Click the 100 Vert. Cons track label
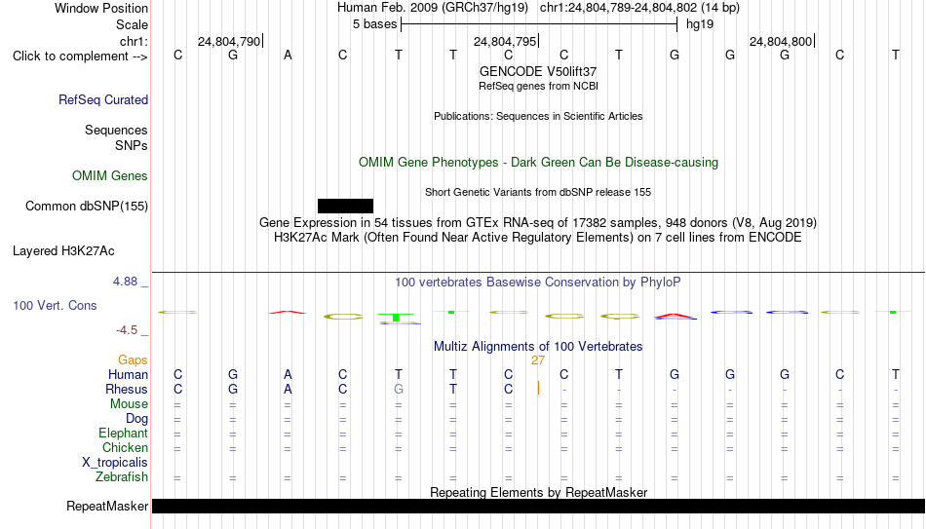Screen dimensions: 926x529 click(x=55, y=305)
